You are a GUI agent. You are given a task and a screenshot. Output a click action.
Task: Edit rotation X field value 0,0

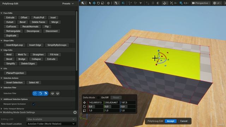coord(96,107)
